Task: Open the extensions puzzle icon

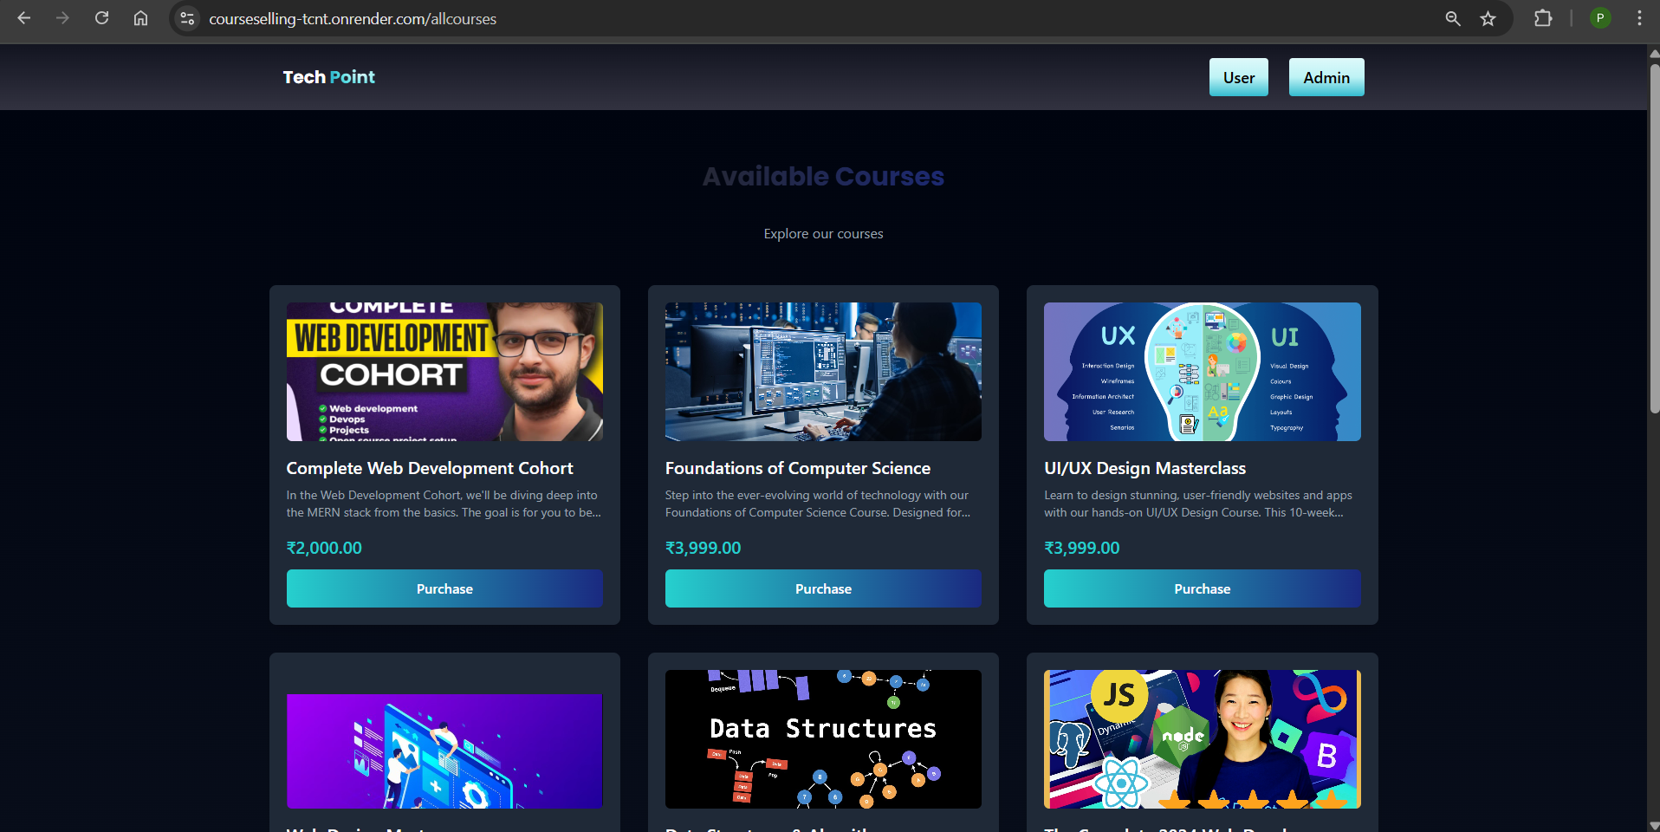Action: pos(1543,18)
